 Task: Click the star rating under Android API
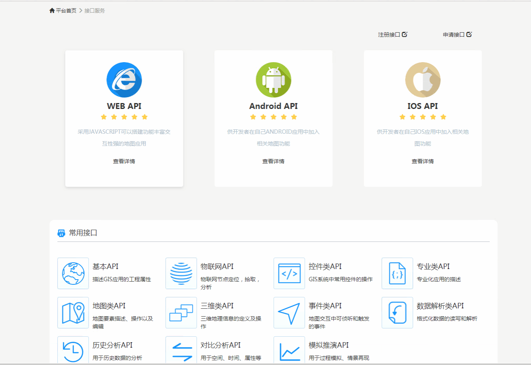(x=273, y=117)
